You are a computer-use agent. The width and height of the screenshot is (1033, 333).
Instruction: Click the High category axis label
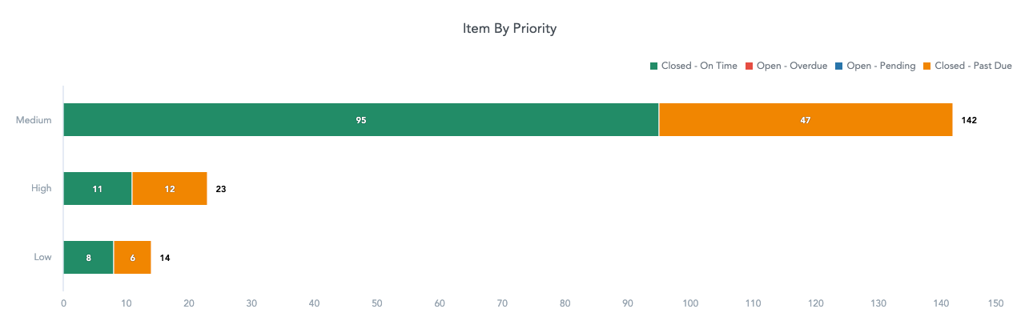(42, 189)
